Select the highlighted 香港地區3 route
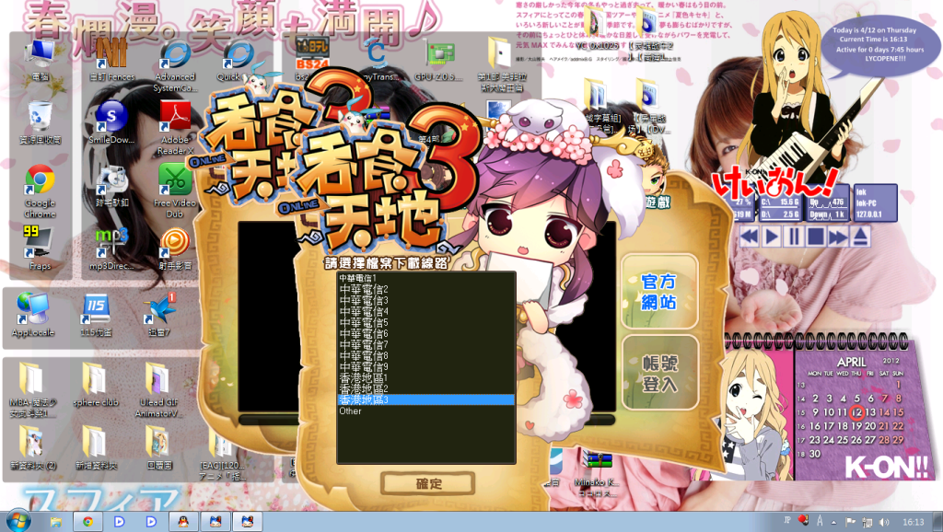943x532 pixels. point(425,399)
